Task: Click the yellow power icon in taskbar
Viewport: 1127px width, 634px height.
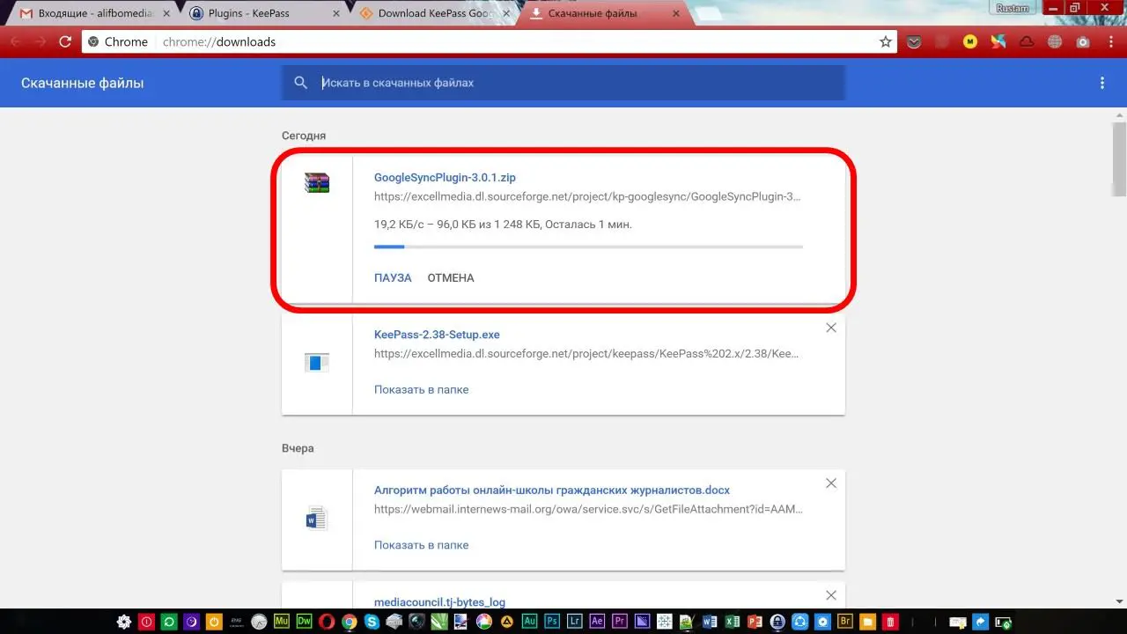Action: [214, 622]
